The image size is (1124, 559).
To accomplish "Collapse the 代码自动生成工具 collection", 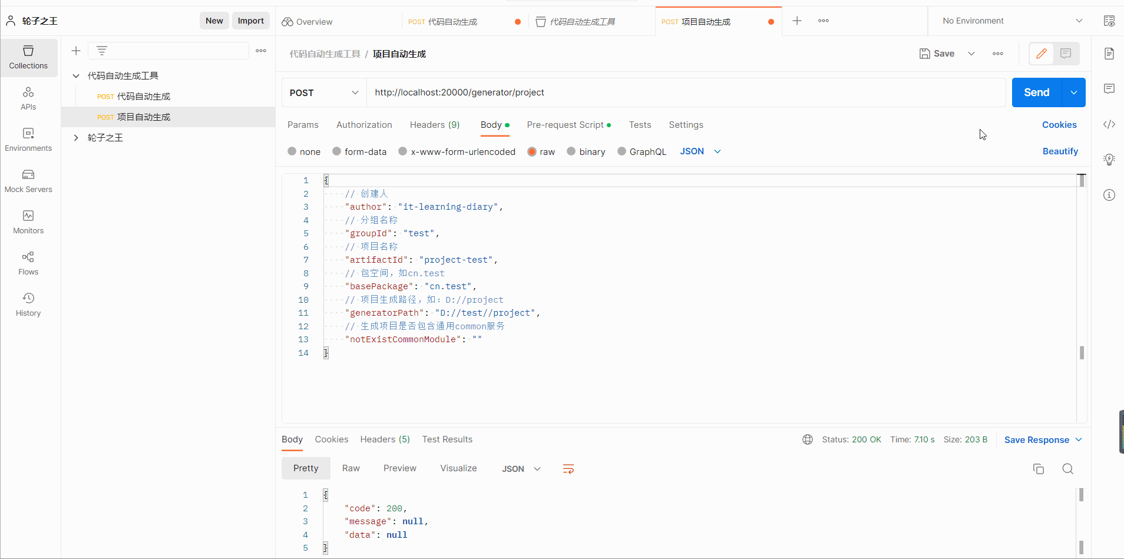I will pyautogui.click(x=76, y=75).
